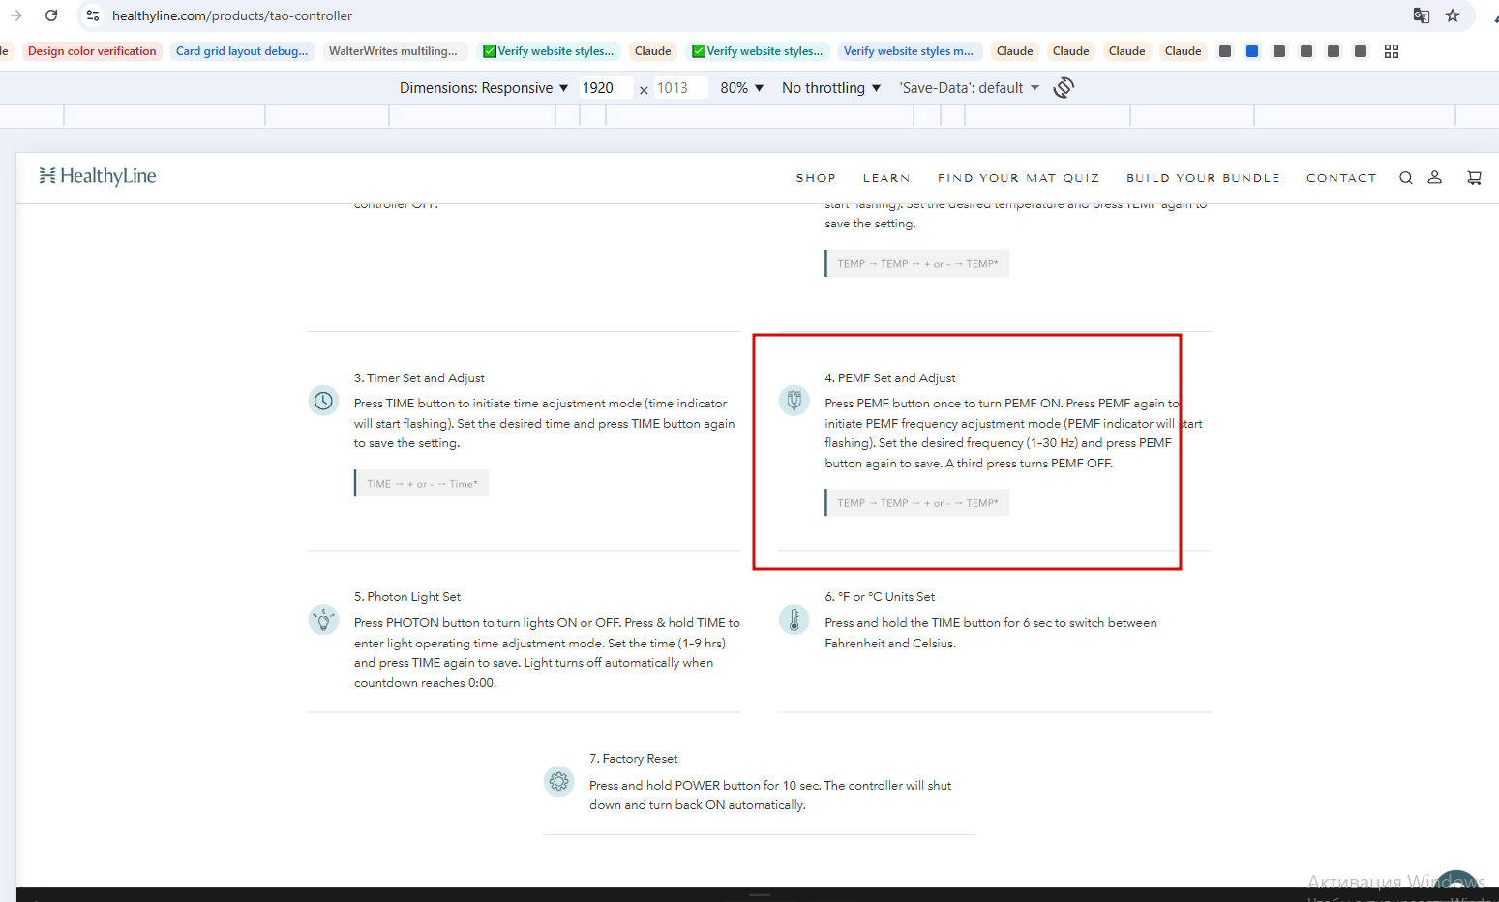Click the text 'down and turn back ON automatically.'

pos(698,805)
